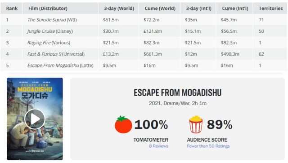288x163 pixels.
Task: Click the popcorn bucket audience icon
Action: tap(196, 124)
